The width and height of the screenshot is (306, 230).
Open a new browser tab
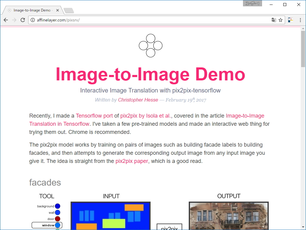pyautogui.click(x=68, y=10)
